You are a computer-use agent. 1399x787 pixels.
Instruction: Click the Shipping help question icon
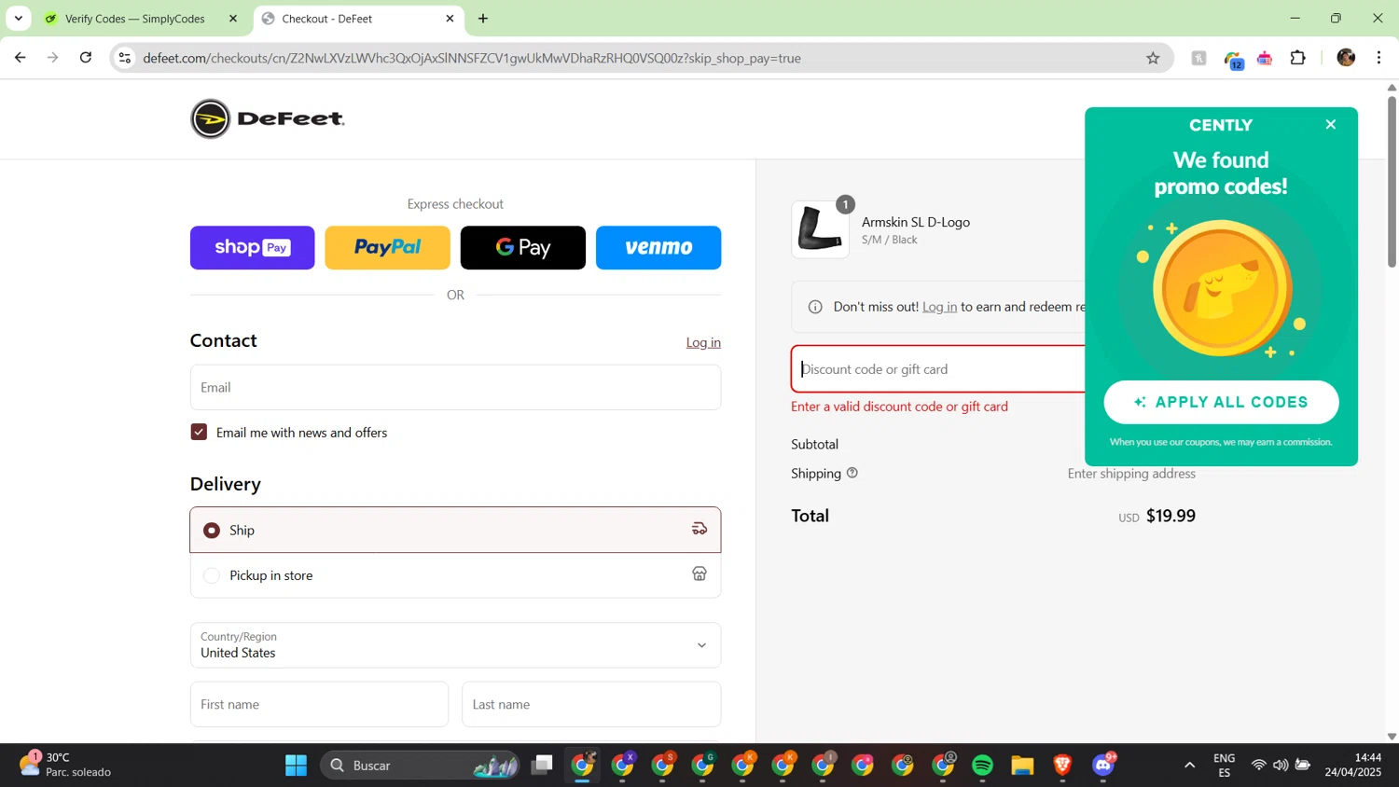[852, 473]
